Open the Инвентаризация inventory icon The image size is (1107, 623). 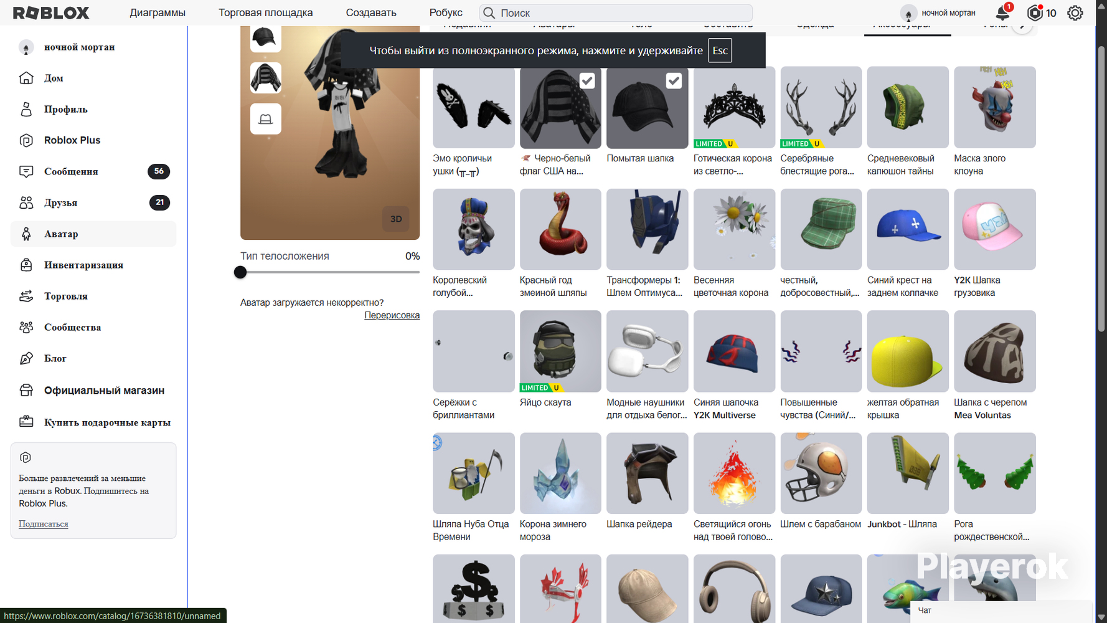(x=26, y=265)
